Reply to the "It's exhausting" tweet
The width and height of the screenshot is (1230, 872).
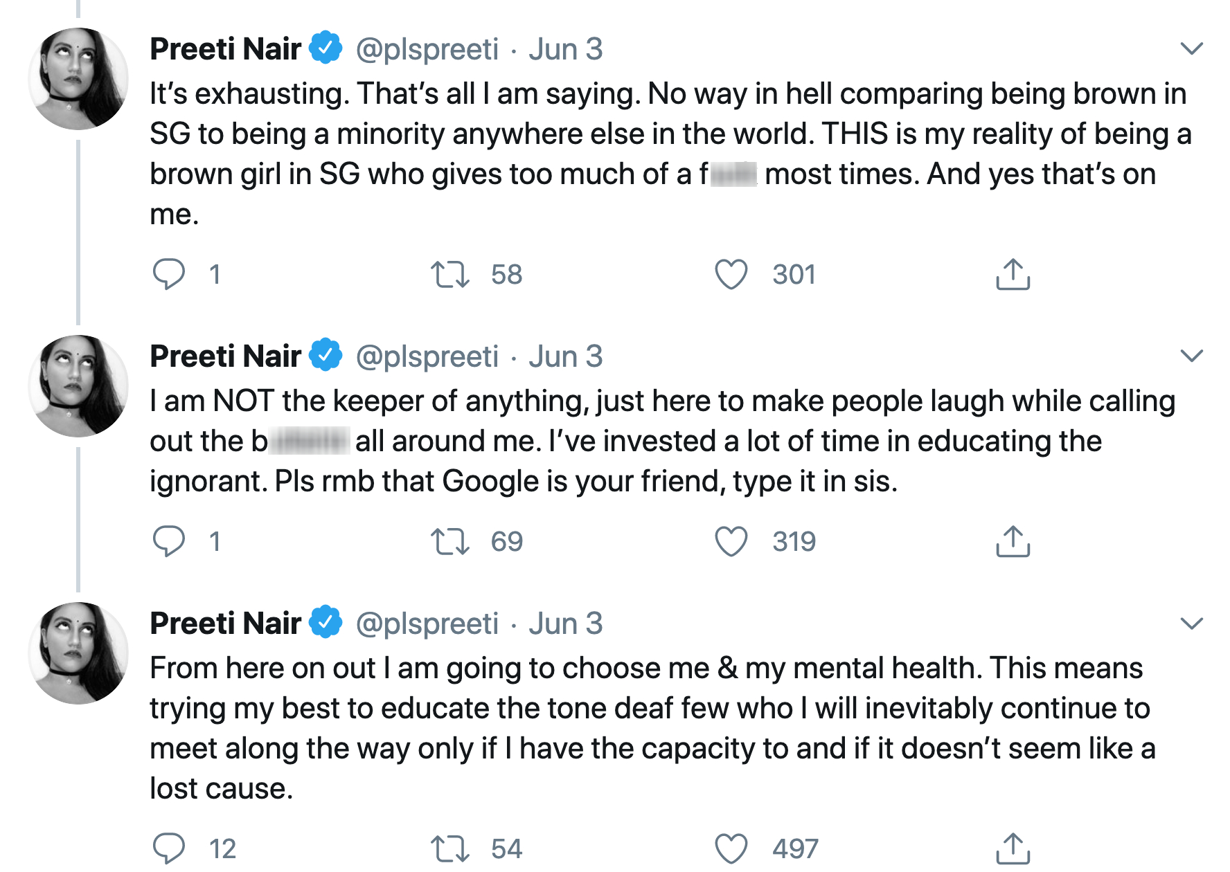tap(168, 274)
